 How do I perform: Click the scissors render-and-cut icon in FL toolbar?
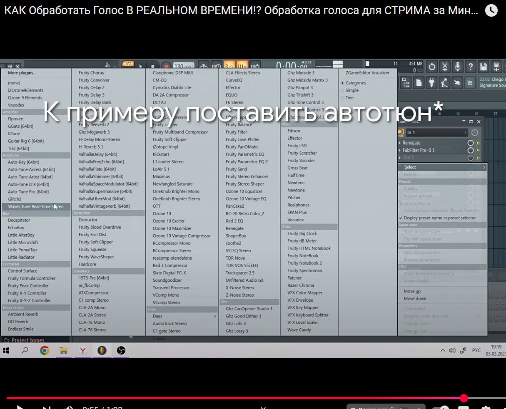pos(445,67)
